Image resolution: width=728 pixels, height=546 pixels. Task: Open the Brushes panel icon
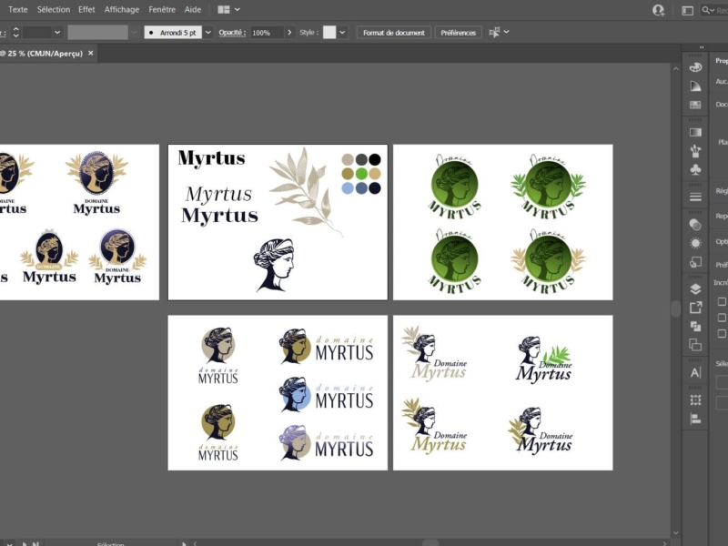pos(695,150)
